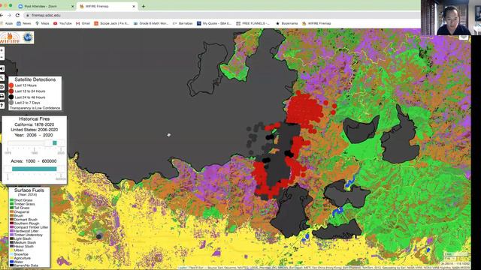
Task: Switch to the Zoom browser tab
Action: [x=45, y=6]
